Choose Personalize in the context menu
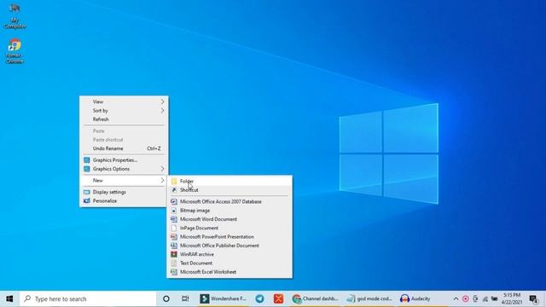This screenshot has width=546, height=307. 124,201
